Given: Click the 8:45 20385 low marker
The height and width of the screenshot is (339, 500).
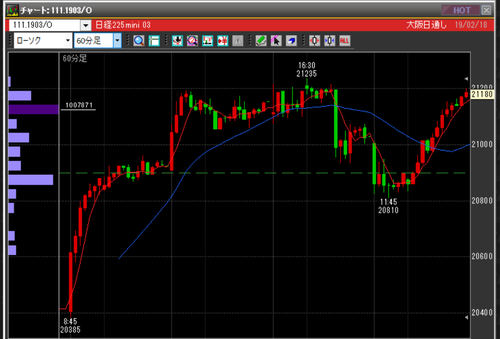Looking at the screenshot, I should pyautogui.click(x=70, y=326).
